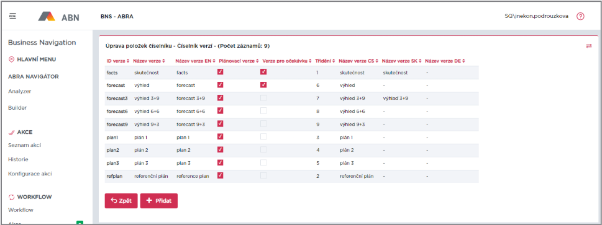602x225 pixels.
Task: Click the BNS - ABRA title
Action: (117, 17)
